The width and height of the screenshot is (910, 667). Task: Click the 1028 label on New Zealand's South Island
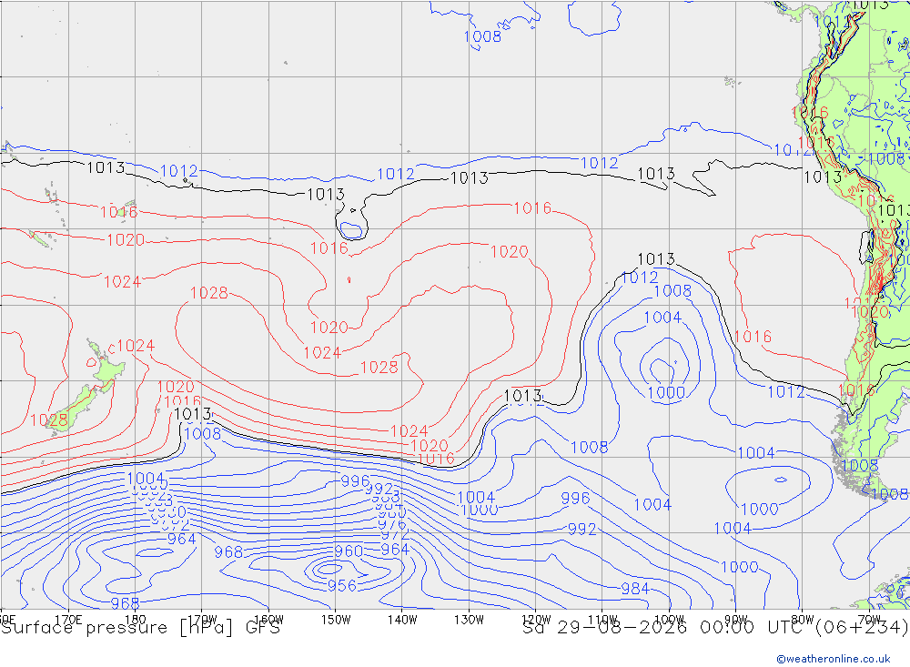(x=49, y=420)
